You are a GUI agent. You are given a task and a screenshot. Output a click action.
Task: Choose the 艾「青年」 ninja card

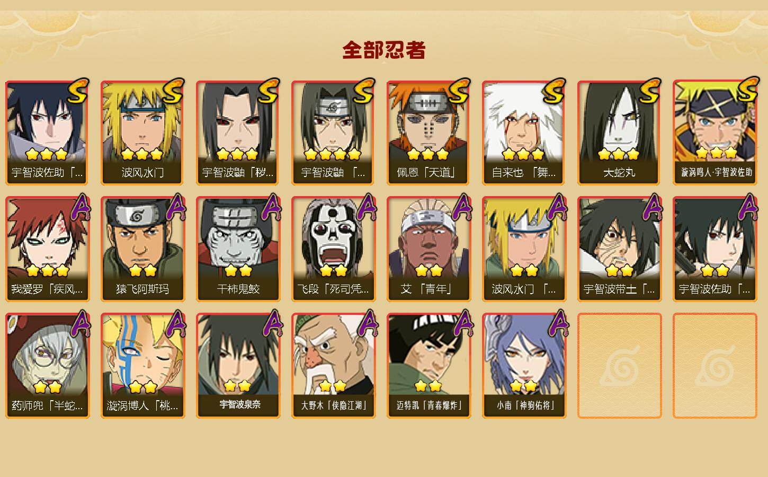[428, 249]
